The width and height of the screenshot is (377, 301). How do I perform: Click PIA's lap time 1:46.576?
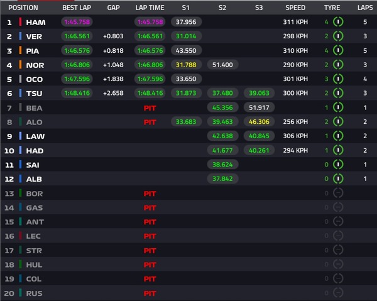pos(150,50)
